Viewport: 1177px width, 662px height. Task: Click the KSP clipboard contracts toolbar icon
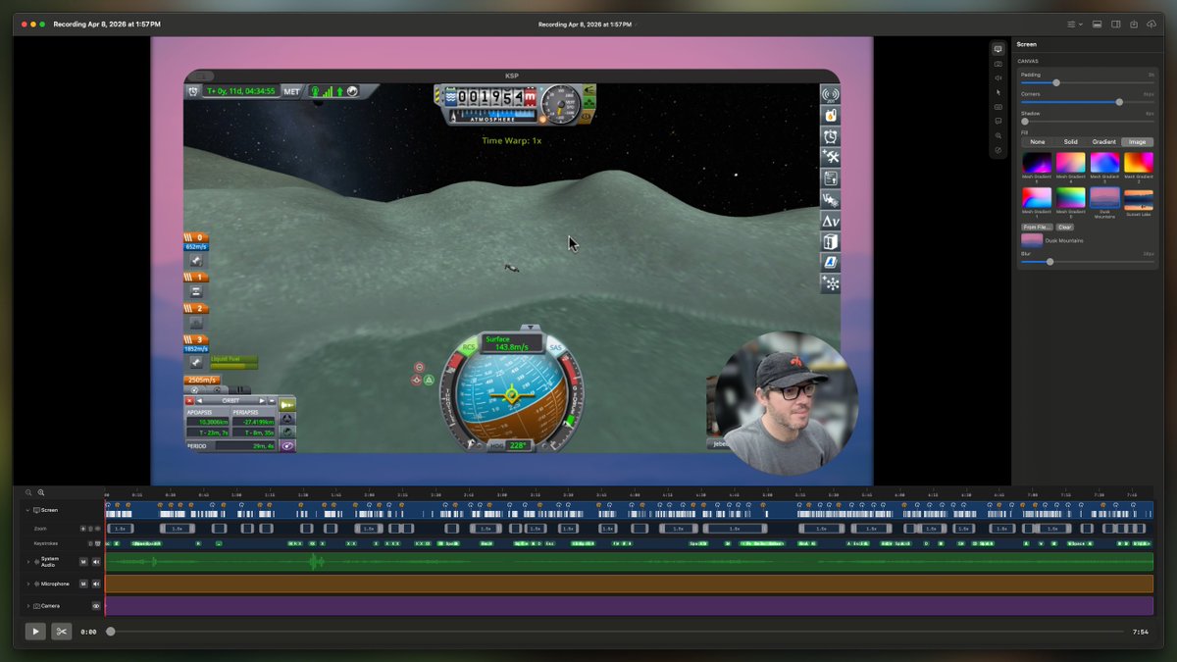831,178
